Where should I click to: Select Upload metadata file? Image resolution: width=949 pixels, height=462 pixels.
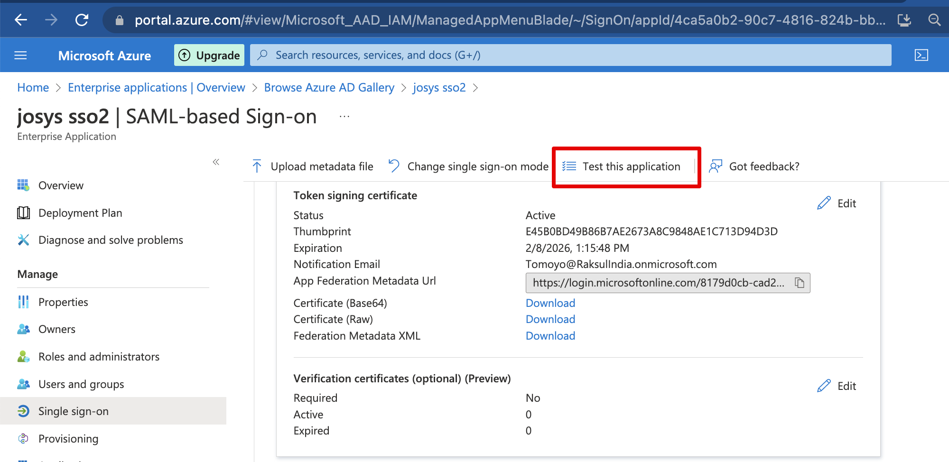[313, 166]
